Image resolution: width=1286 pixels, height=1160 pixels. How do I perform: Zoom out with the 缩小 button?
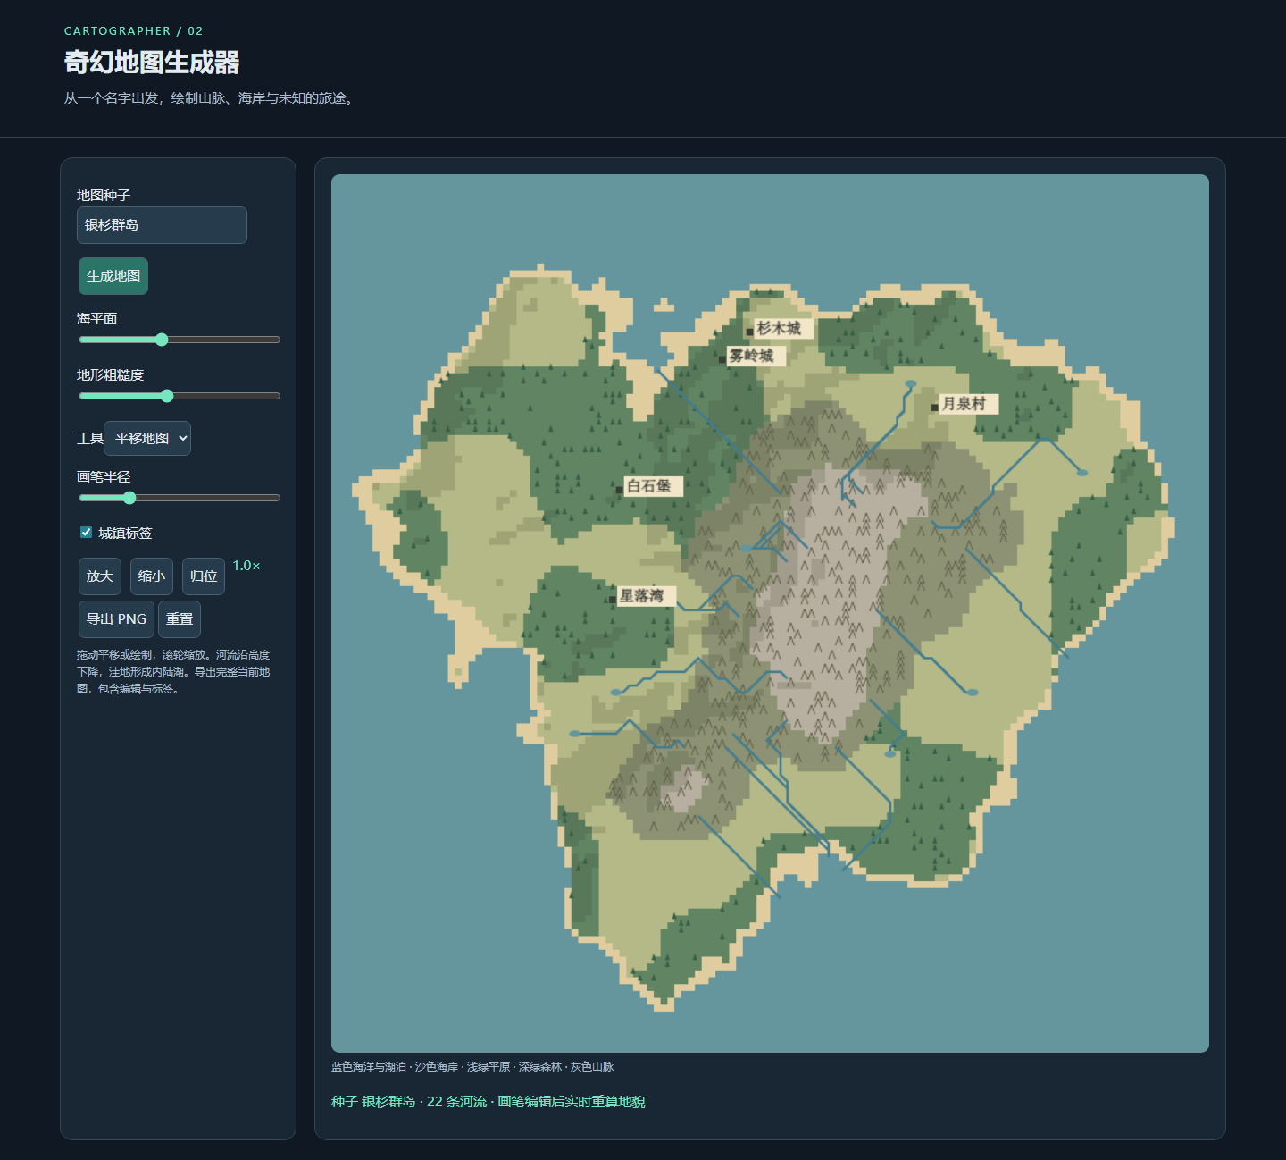(152, 576)
